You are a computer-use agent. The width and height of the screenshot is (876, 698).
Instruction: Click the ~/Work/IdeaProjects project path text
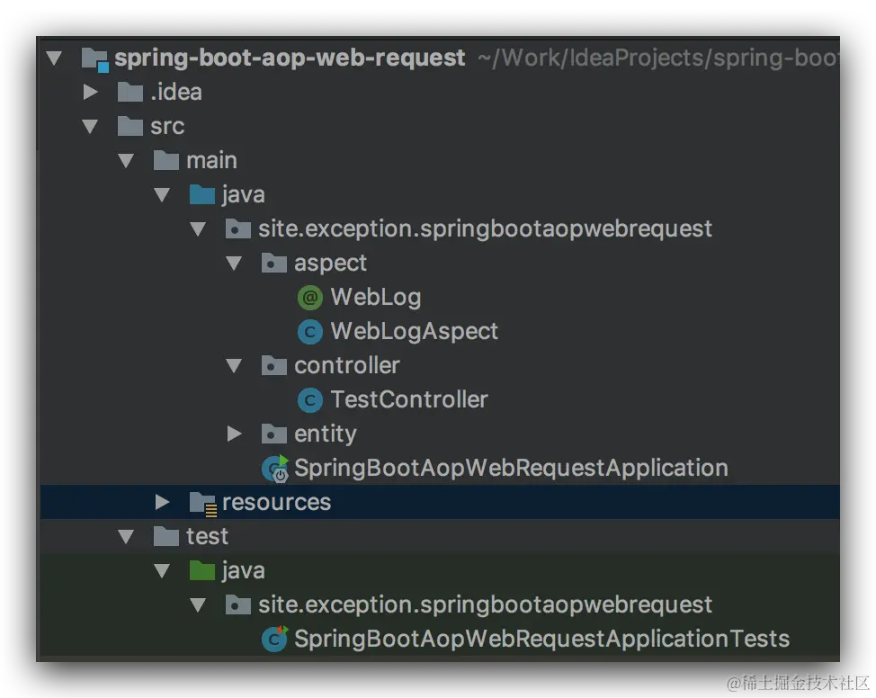tap(658, 58)
